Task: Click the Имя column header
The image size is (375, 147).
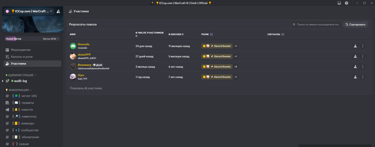Action: (x=72, y=34)
